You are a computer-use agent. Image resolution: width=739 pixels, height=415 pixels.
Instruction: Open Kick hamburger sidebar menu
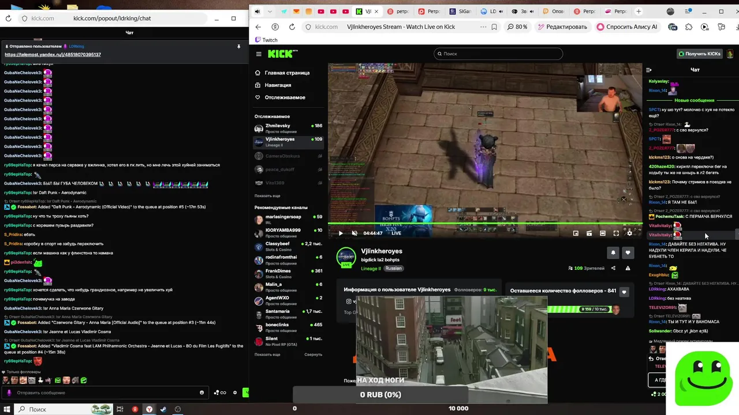(259, 54)
